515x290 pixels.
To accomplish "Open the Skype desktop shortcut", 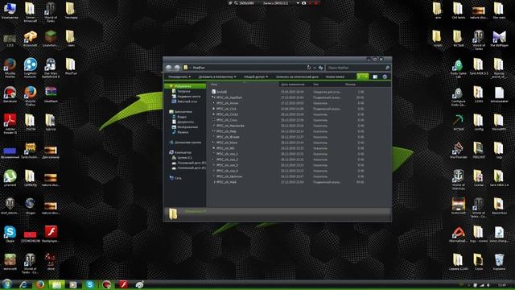I will tap(10, 234).
